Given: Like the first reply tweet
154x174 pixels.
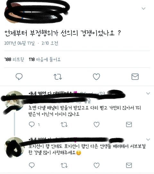Looking at the screenshot, I should coord(97,124).
